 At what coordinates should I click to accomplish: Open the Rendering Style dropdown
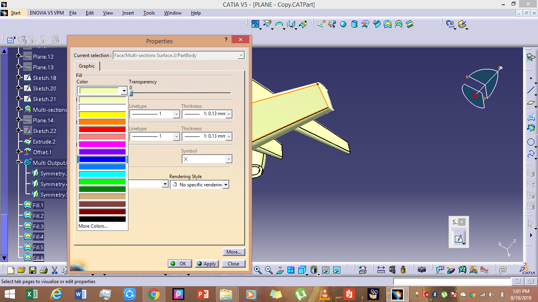226,184
